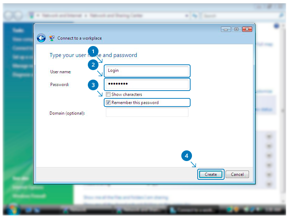Go back with the blue arrow button

[x=41, y=38]
